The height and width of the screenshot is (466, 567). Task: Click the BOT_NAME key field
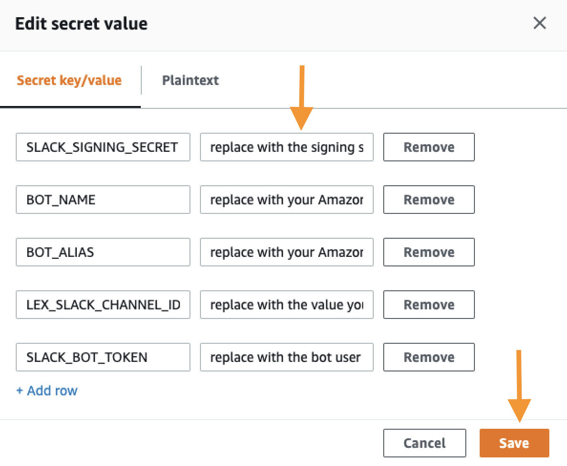pos(103,200)
